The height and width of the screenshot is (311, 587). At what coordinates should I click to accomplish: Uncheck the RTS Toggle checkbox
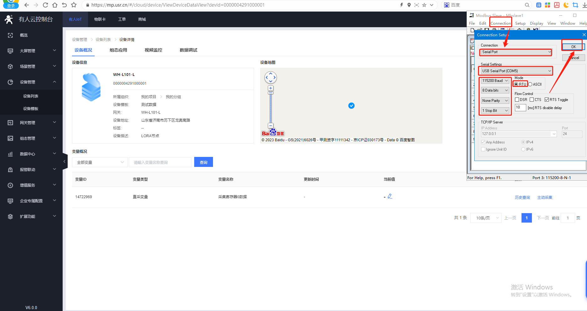pos(547,100)
